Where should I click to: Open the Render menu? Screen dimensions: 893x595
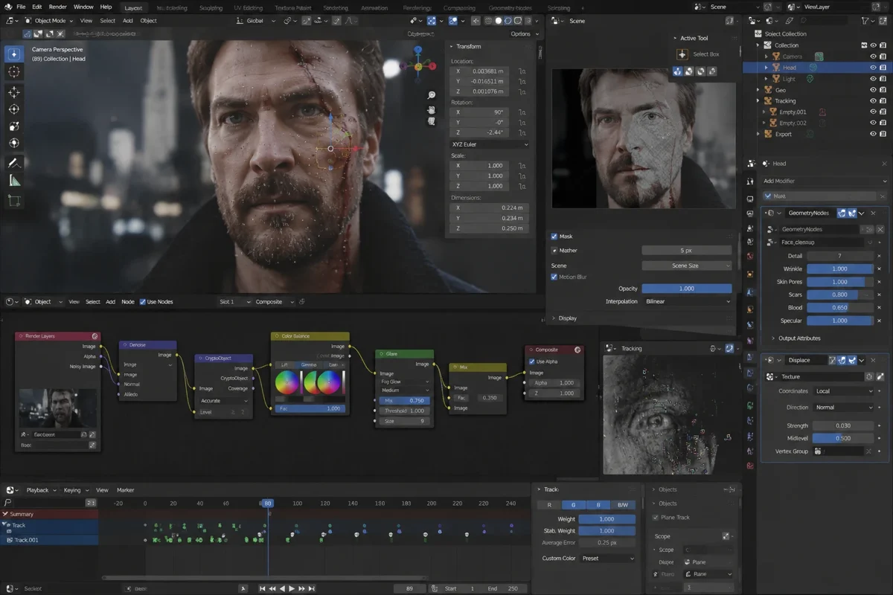57,7
